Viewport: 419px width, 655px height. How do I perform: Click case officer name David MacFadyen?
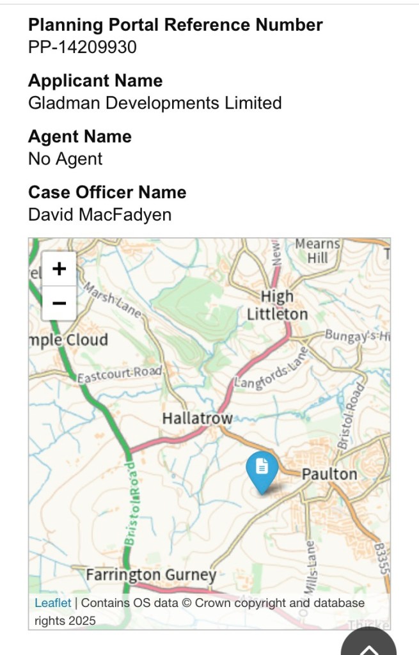100,214
